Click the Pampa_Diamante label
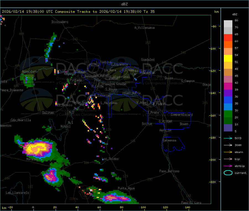The width and height of the screenshot is (249, 211). point(12,90)
